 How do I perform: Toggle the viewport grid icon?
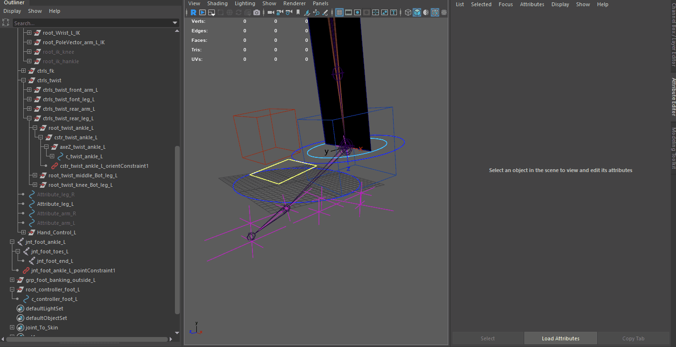339,12
